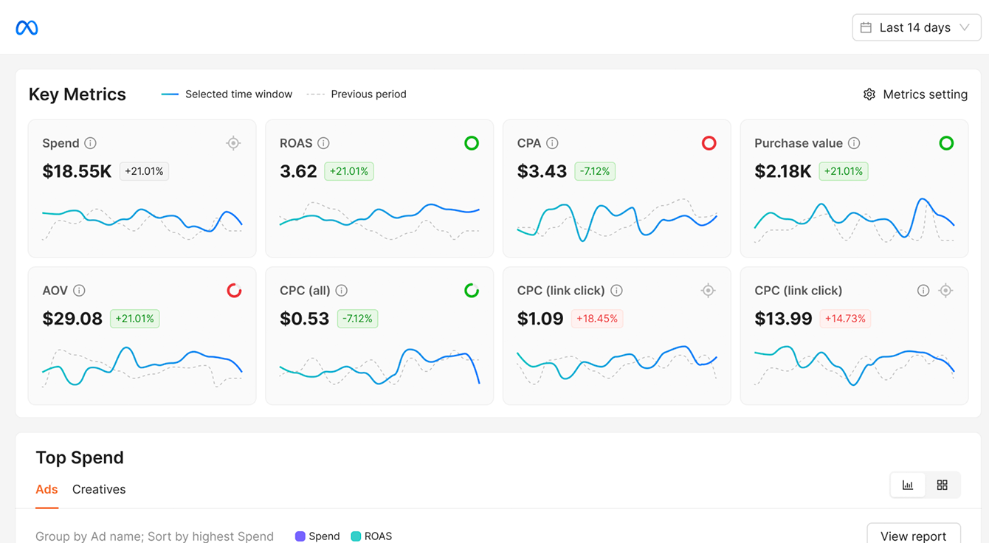Screen dimensions: 989x543
Task: Select the Ads tab
Action: [x=46, y=489]
